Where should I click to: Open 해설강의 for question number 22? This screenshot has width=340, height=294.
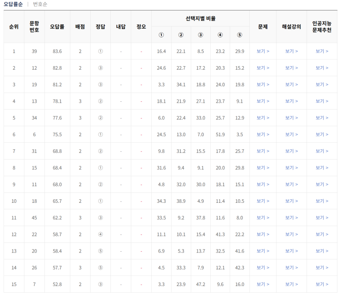291,234
